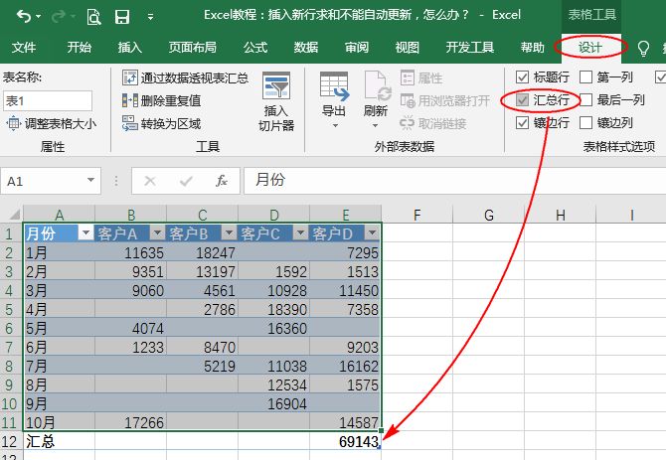666x460 pixels.
Task: Open the Page Layout (页面布局) tab
Action: click(193, 47)
